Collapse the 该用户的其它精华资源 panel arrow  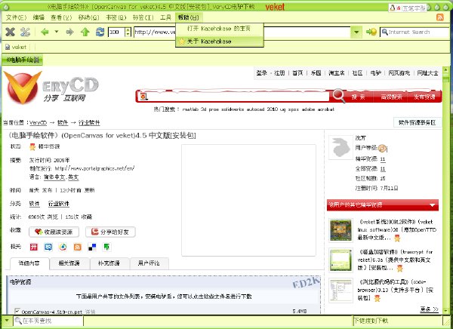pos(432,205)
